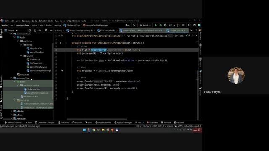Go to next highlighted problem arrow in the editor
This screenshot has height=151, width=269.
pyautogui.click(x=196, y=35)
